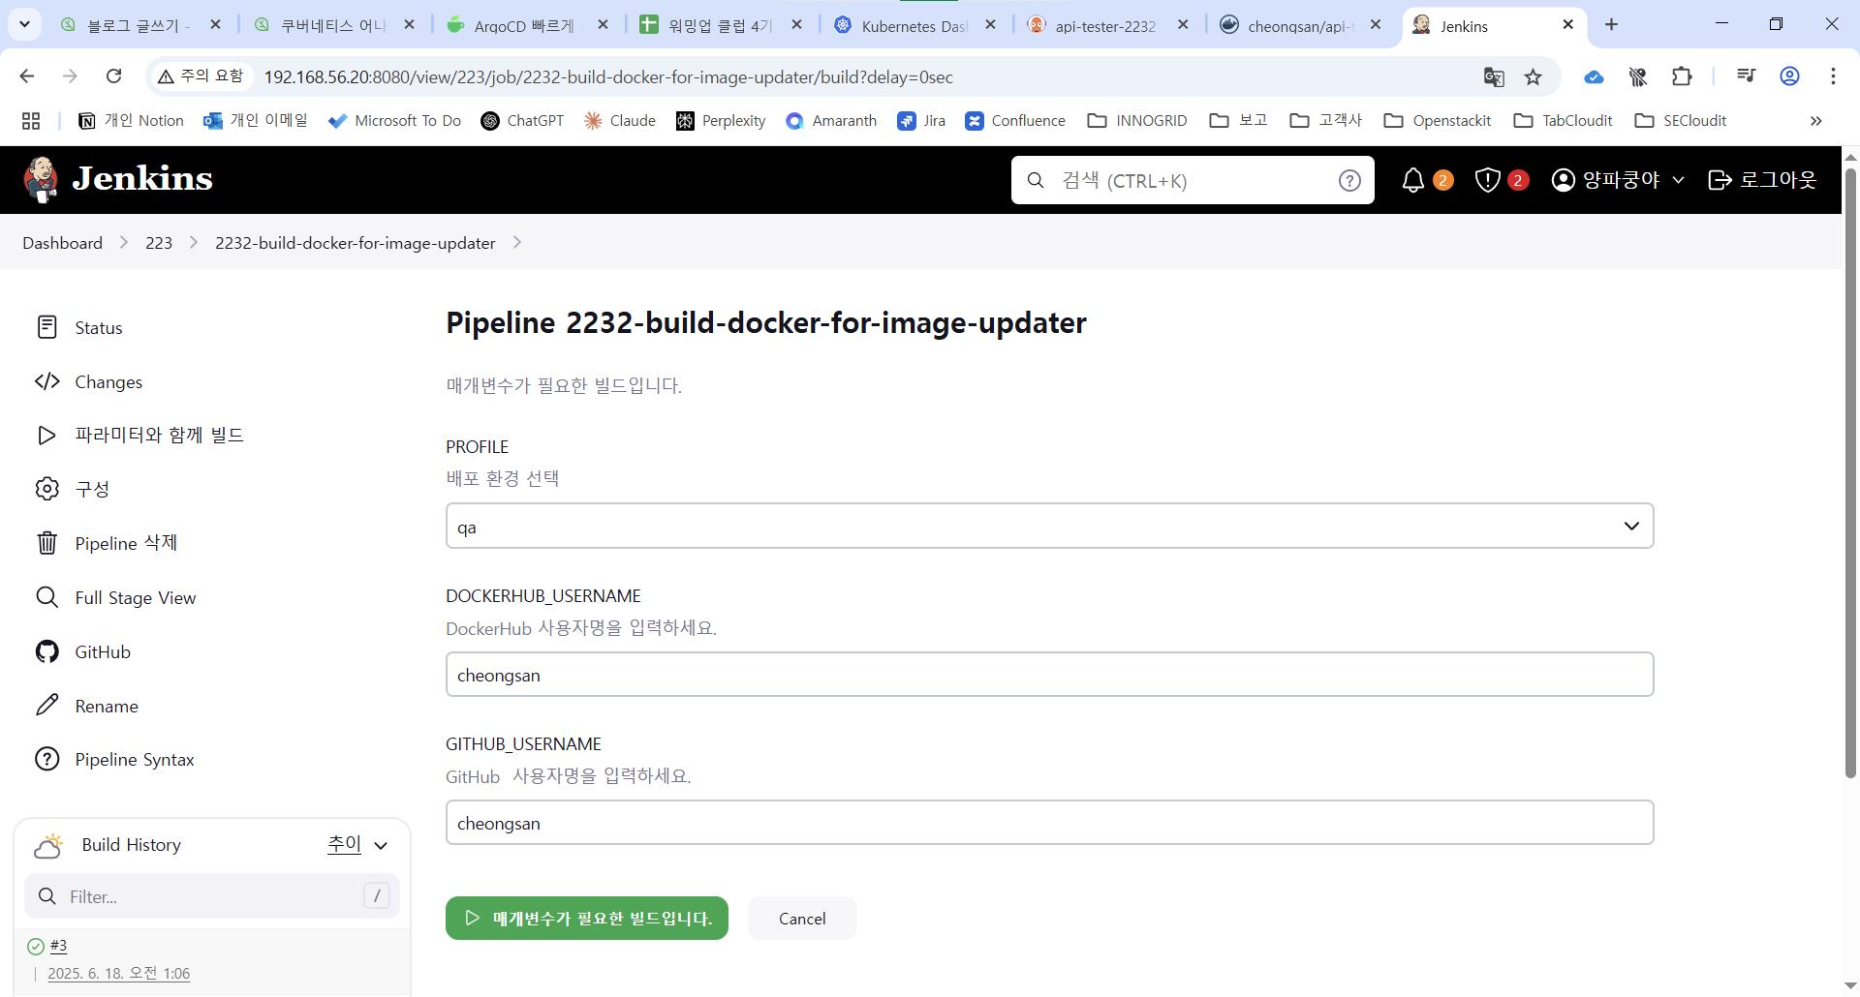Click the Build History weather icon
Image resolution: width=1860 pixels, height=997 pixels.
[48, 845]
